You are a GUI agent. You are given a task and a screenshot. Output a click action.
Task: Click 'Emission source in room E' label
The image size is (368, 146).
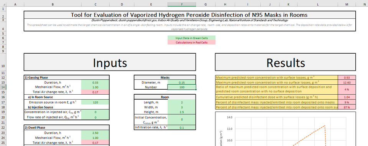pos(53,102)
